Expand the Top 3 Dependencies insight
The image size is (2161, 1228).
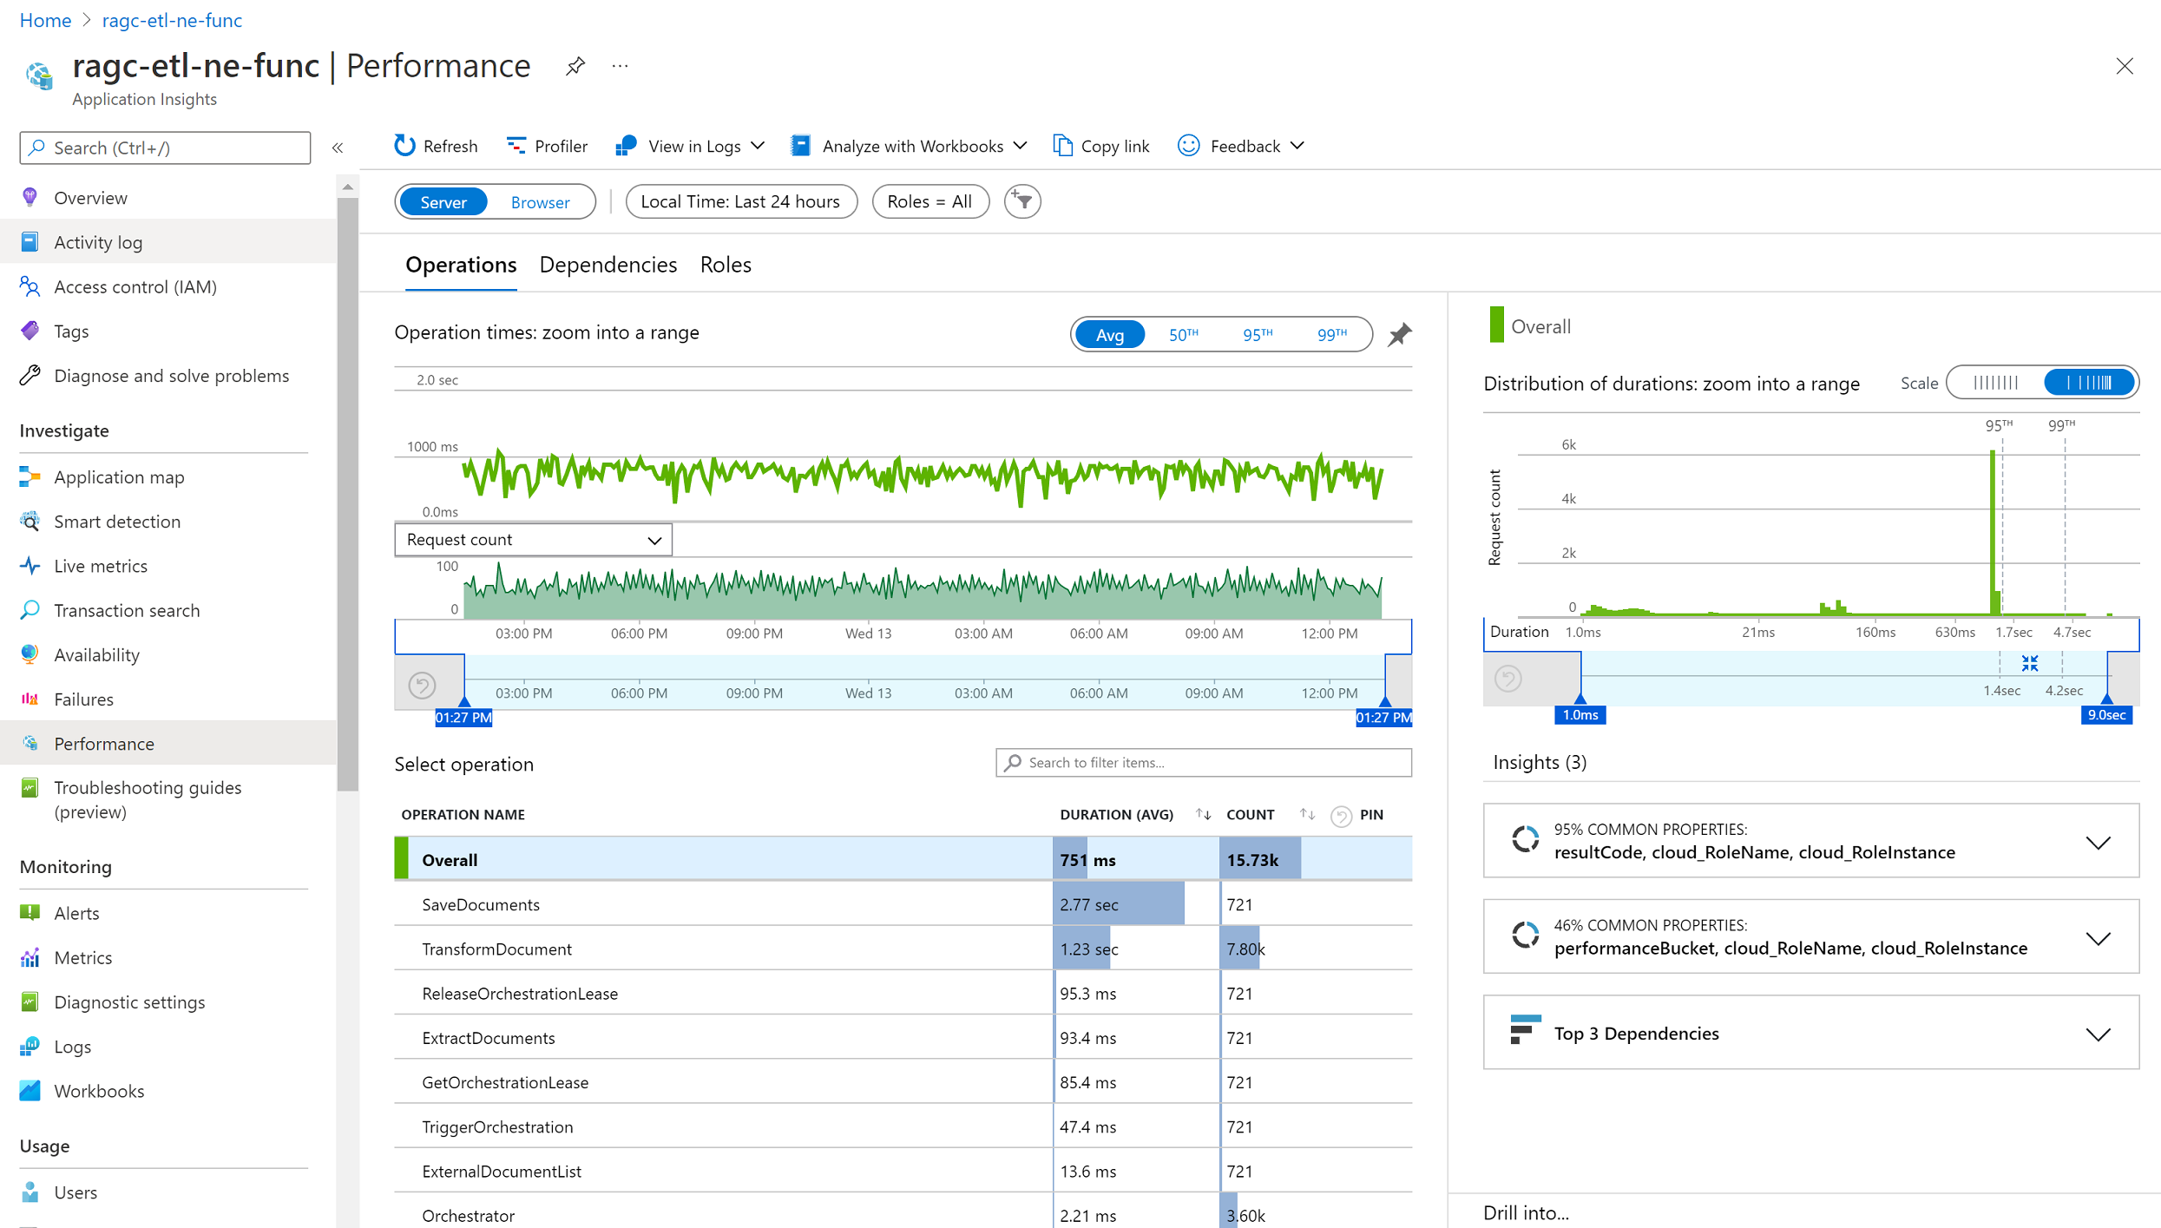pos(2098,1034)
